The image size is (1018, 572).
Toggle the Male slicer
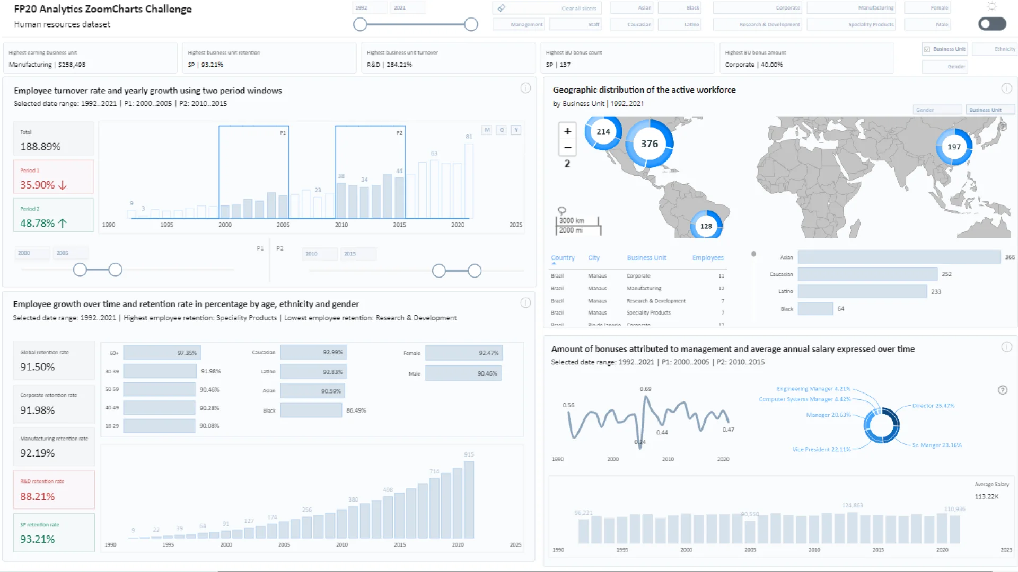point(927,24)
